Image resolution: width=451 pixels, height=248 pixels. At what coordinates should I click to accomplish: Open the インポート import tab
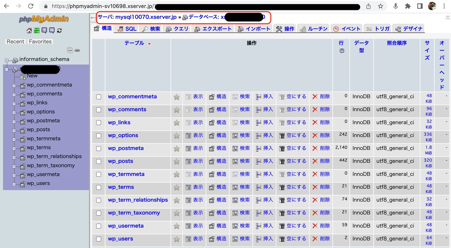coord(254,29)
